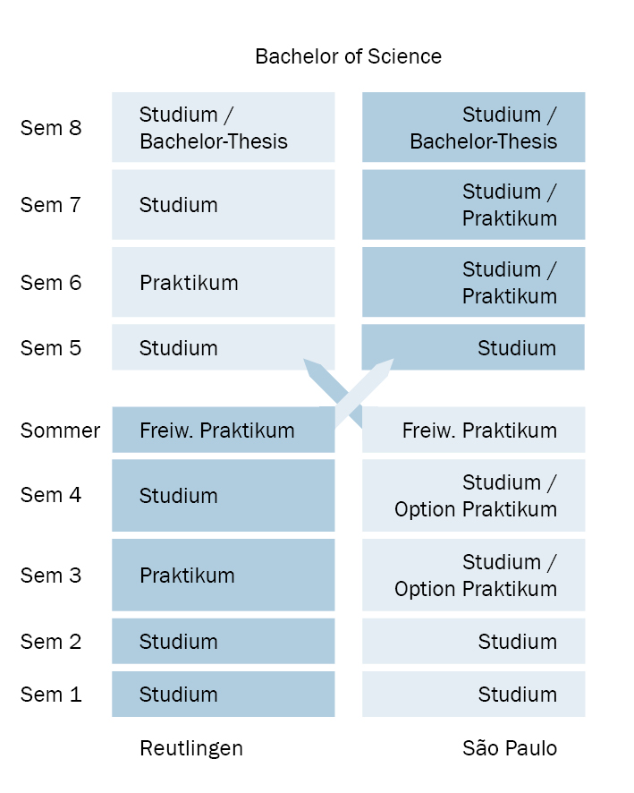634x793 pixels.
Task: Select the Reutlingen Sem 6 Praktikum box
Action: 223,283
